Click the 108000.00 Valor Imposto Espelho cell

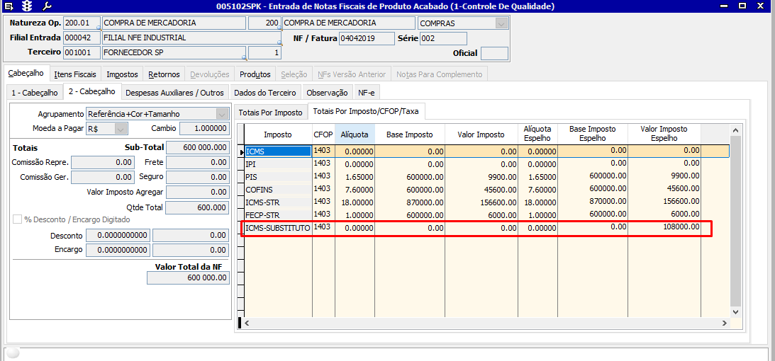pos(664,227)
